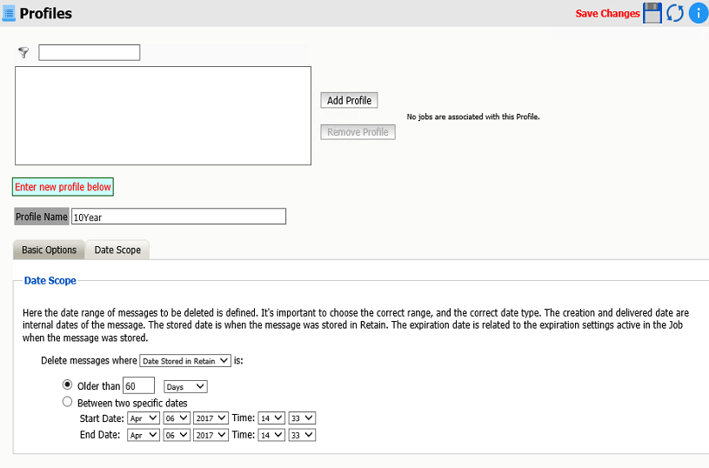Click the Older than number field
Screen dimensions: 709x468
coord(139,385)
